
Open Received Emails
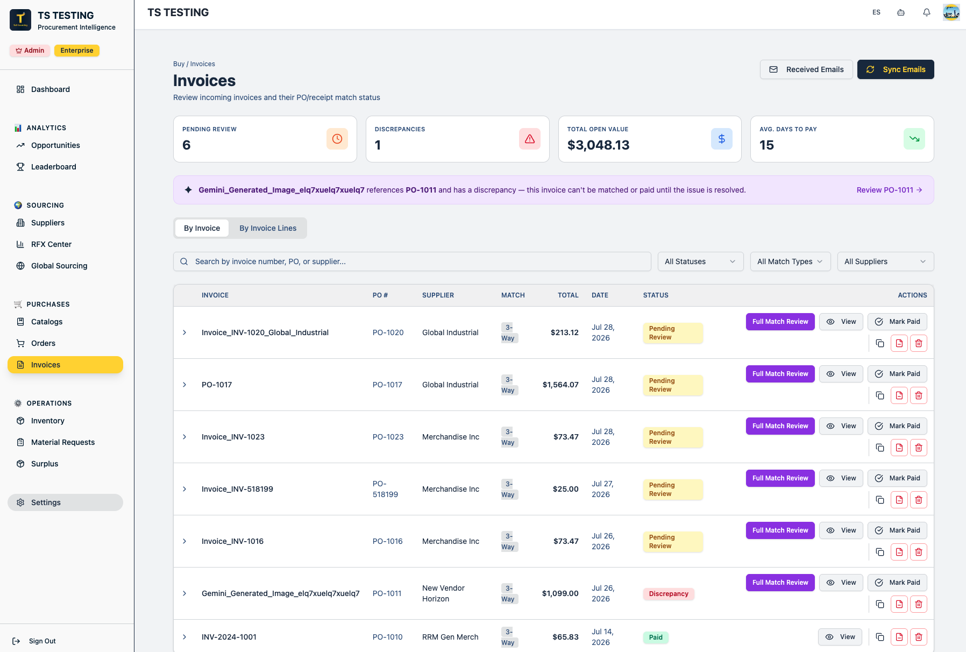806,69
